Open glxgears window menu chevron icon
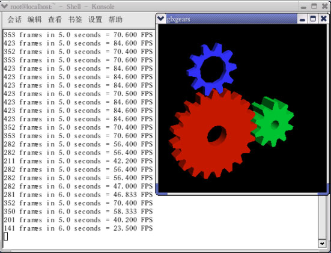The height and width of the screenshot is (253, 331). [x=161, y=19]
